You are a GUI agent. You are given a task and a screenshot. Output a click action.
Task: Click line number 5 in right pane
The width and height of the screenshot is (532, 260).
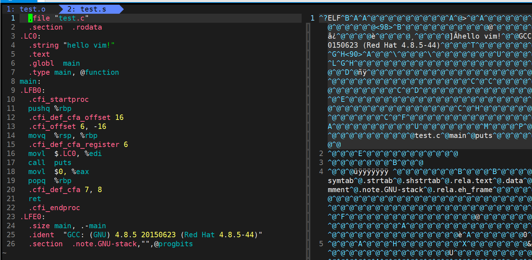coord(321,244)
